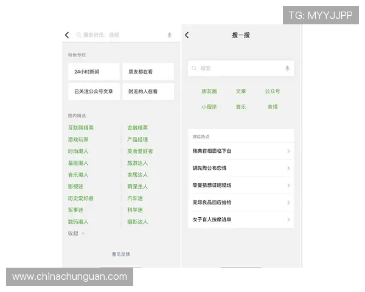Open 朋友都在看 column

coord(148,72)
